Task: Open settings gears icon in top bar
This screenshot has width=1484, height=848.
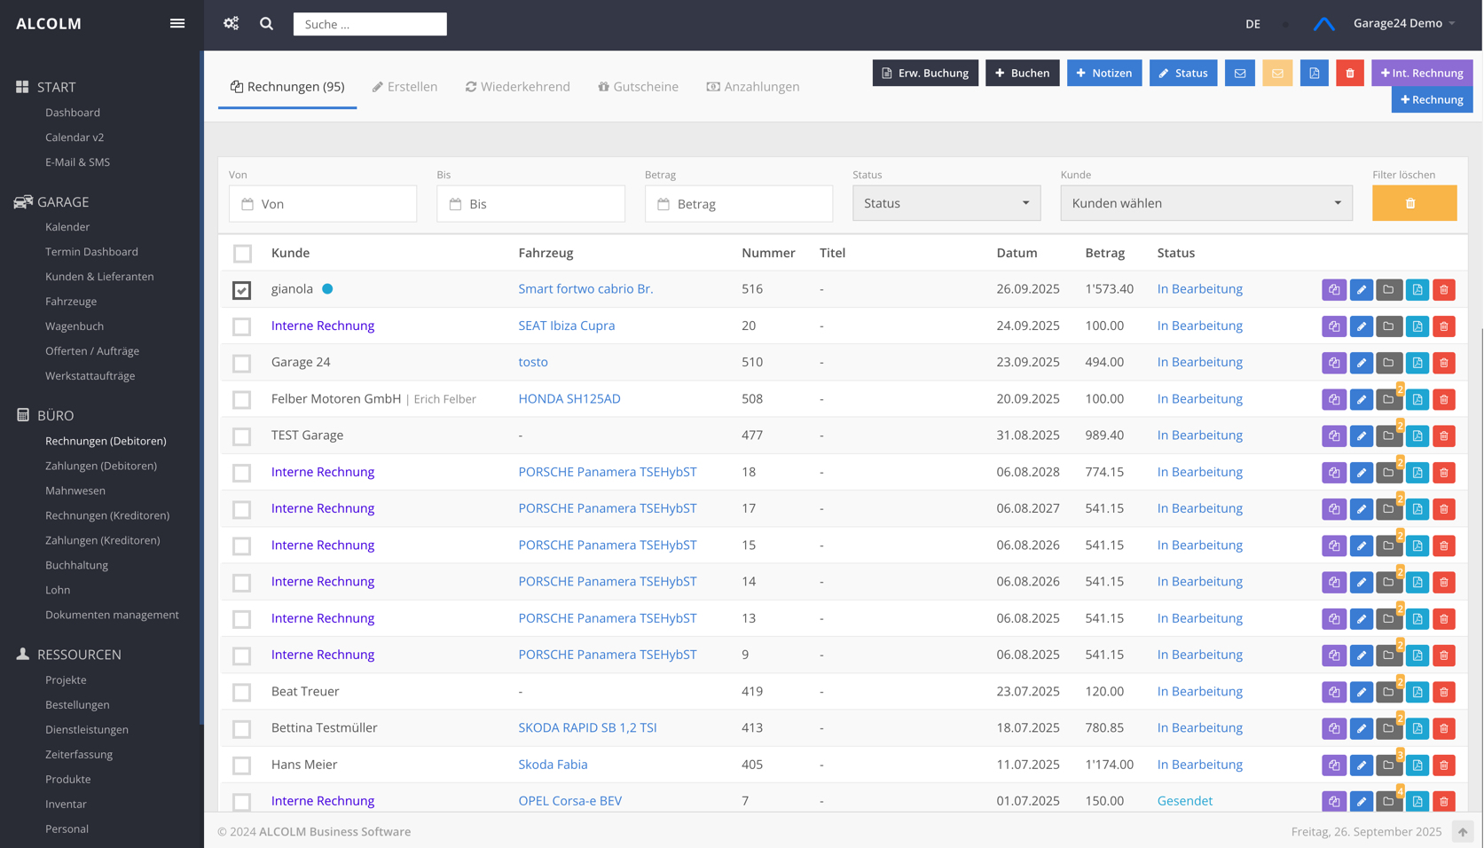Action: 232,24
